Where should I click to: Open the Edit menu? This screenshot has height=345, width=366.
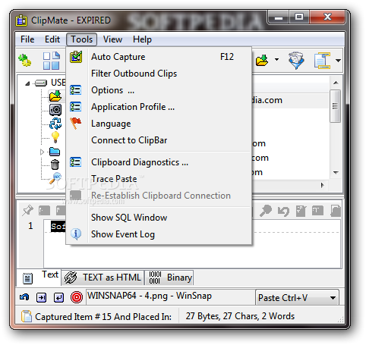(52, 39)
